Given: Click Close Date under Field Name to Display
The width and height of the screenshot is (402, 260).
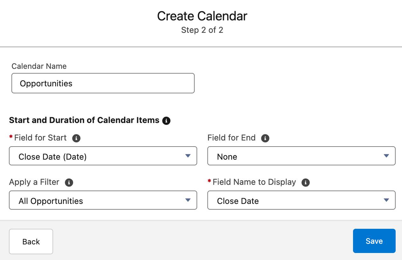Looking at the screenshot, I should 238,201.
